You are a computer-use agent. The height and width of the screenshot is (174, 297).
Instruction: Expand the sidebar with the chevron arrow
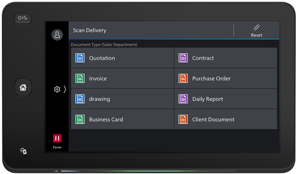[65, 89]
